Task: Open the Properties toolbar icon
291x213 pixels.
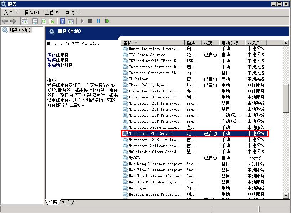Action: pyautogui.click(x=35, y=21)
